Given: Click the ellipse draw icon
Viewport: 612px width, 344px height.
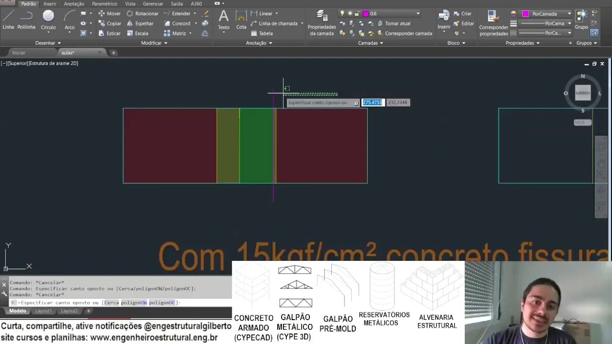Looking at the screenshot, I should [83, 23].
